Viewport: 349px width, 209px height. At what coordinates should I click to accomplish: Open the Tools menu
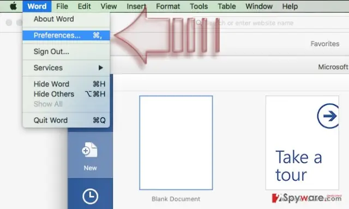pyautogui.click(x=198, y=6)
